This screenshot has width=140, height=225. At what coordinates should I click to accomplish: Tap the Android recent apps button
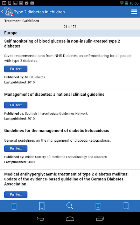[x=100, y=219]
